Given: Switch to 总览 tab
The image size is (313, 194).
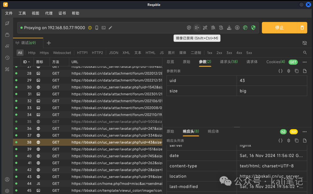Looking at the screenshot, I should 170,62.
